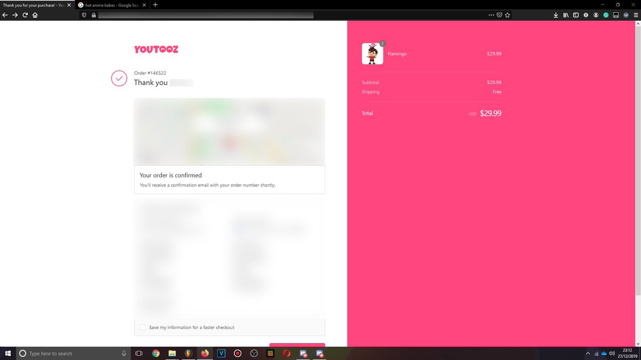Click the total price '$29.99' next to USD
The image size is (641, 360).
(x=490, y=113)
